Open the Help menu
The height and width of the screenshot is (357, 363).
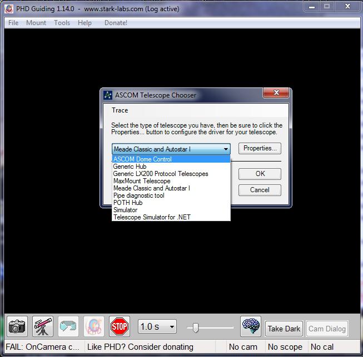(x=84, y=23)
